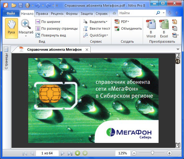Image resolution: width=184 pixels, height=159 pixels.
Task: Customize quick access toolbar dropdown
Action: point(57,6)
